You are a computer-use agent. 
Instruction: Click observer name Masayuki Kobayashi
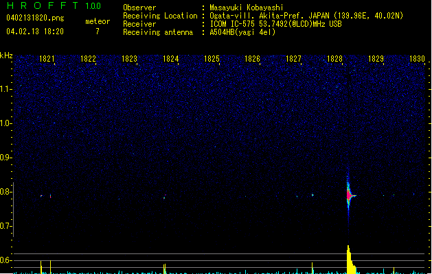pyautogui.click(x=247, y=8)
